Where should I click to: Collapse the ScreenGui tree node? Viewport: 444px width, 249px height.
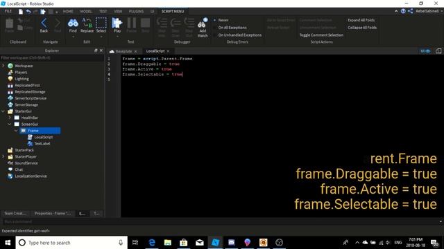pyautogui.click(x=10, y=124)
